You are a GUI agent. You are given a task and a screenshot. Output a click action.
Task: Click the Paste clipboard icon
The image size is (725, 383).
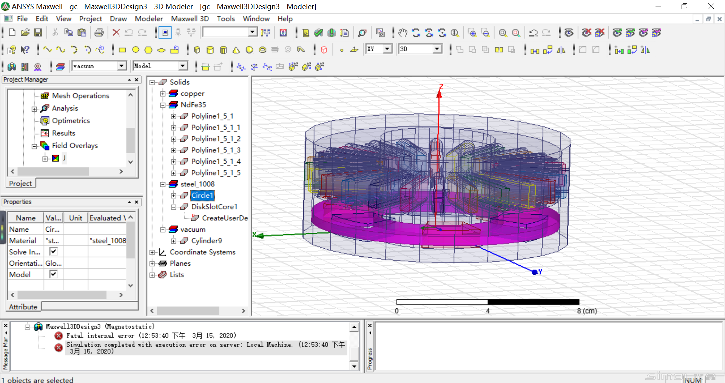[x=82, y=33]
